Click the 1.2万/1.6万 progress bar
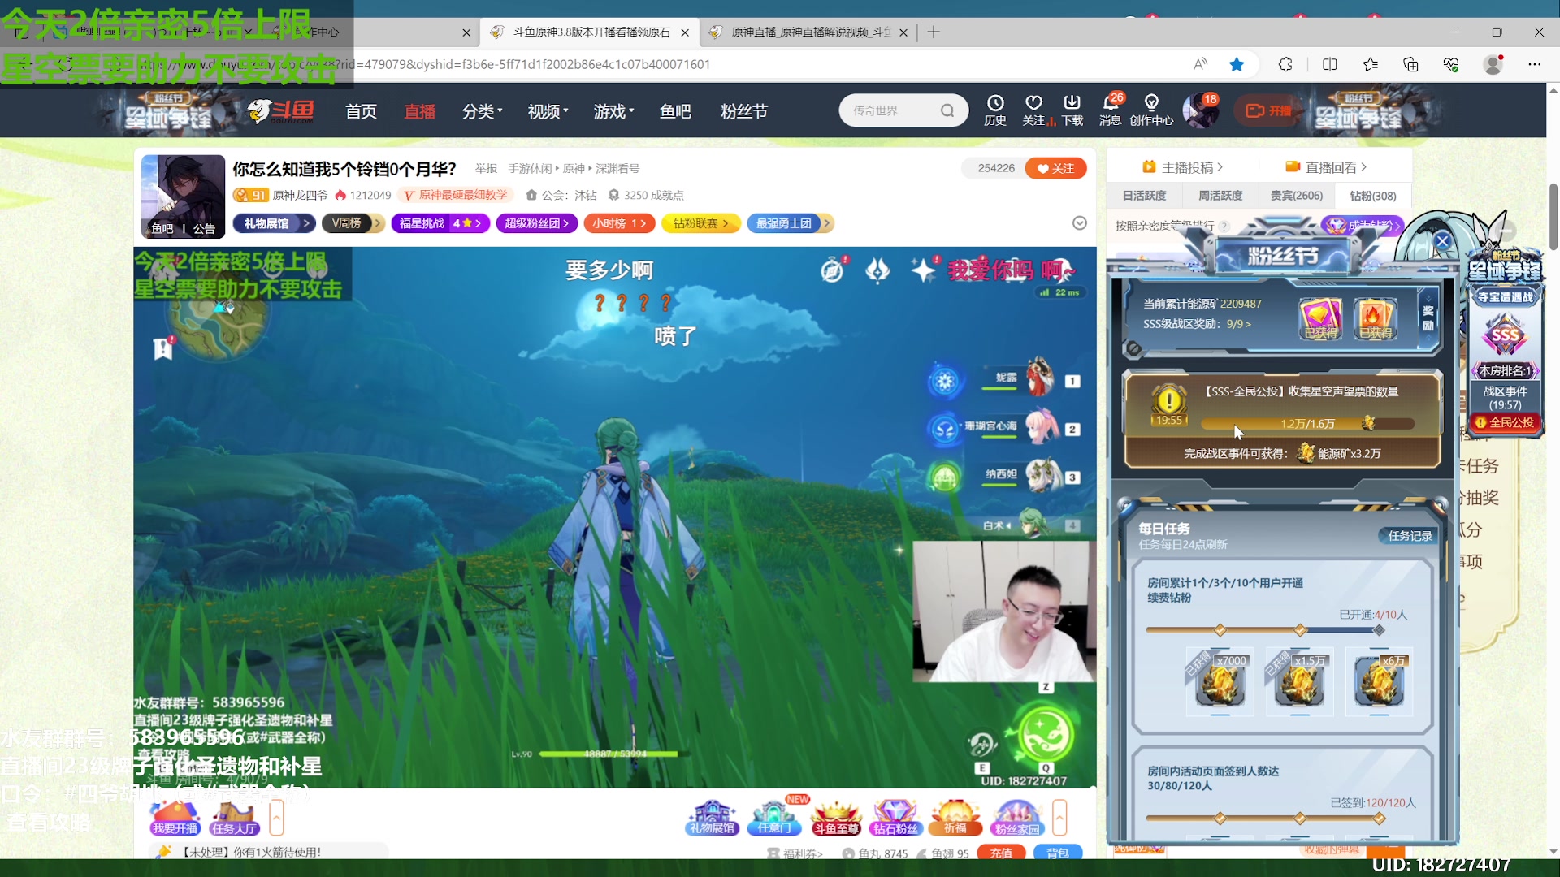This screenshot has width=1560, height=877. click(x=1307, y=424)
